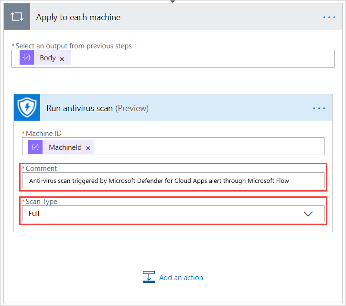
Task: Click into the Comment text field
Action: coord(173,181)
